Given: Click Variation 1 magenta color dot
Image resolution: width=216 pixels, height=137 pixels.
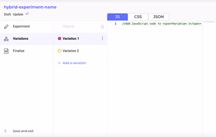Looking at the screenshot, I should [59, 39].
